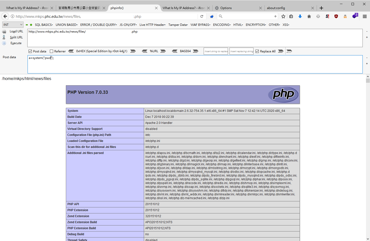
Task: Click inside the Post data text area
Action: click(195, 64)
